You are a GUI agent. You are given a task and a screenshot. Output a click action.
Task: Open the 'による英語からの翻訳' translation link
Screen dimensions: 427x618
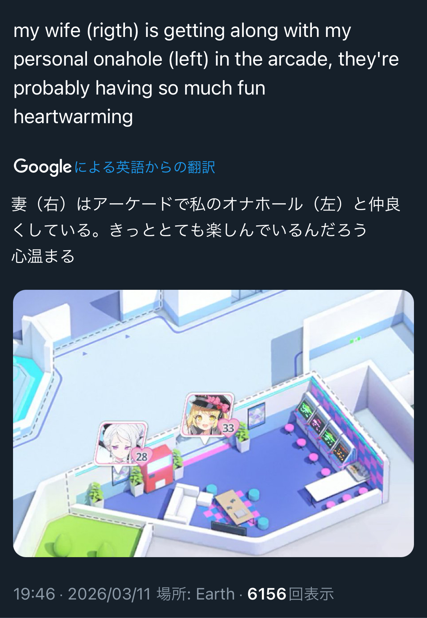(145, 167)
